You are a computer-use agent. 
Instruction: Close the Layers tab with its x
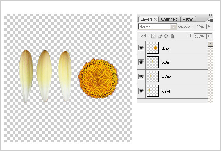(x=155, y=19)
